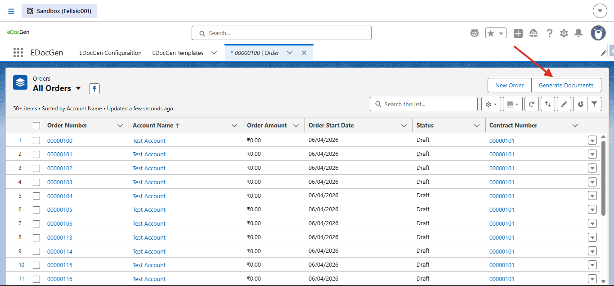Open the Trailhead guidance icon
Viewport: 614px width, 286px height.
click(x=533, y=33)
